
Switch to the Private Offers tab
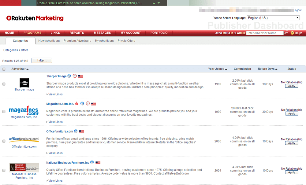[126, 41]
